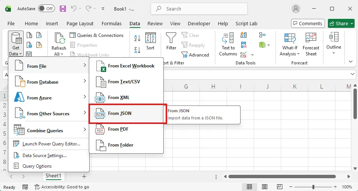Open Customize Quick Access Toolbar dropdown
Viewport: 358px width, 191px height.
click(x=103, y=9)
